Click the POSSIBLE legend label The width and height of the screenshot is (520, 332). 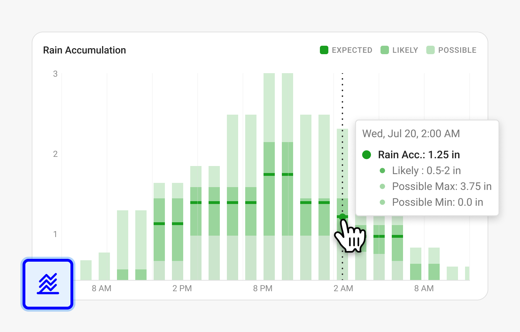(x=457, y=50)
